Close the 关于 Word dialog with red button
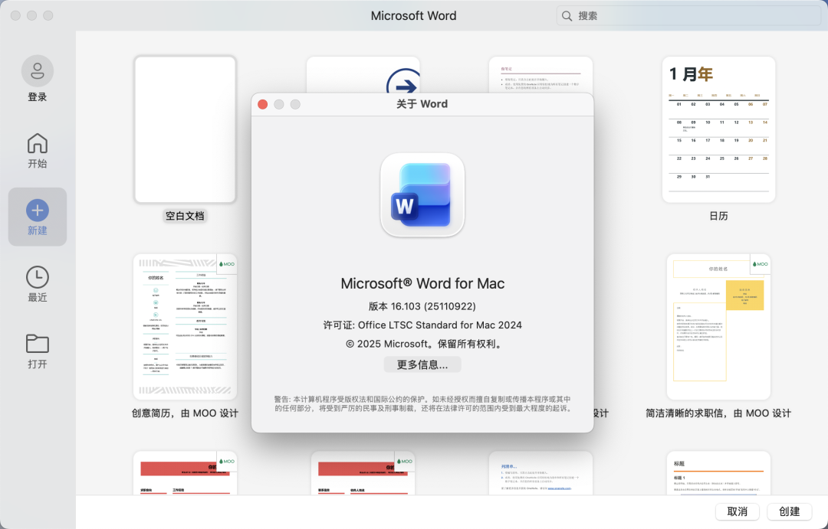828x529 pixels. [263, 104]
